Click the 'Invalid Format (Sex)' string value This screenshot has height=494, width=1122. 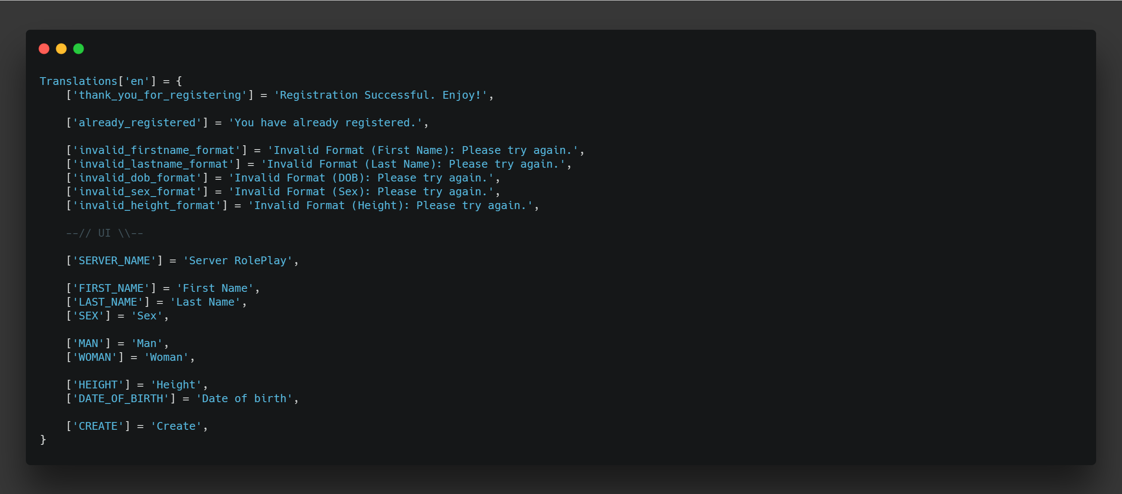[361, 192]
